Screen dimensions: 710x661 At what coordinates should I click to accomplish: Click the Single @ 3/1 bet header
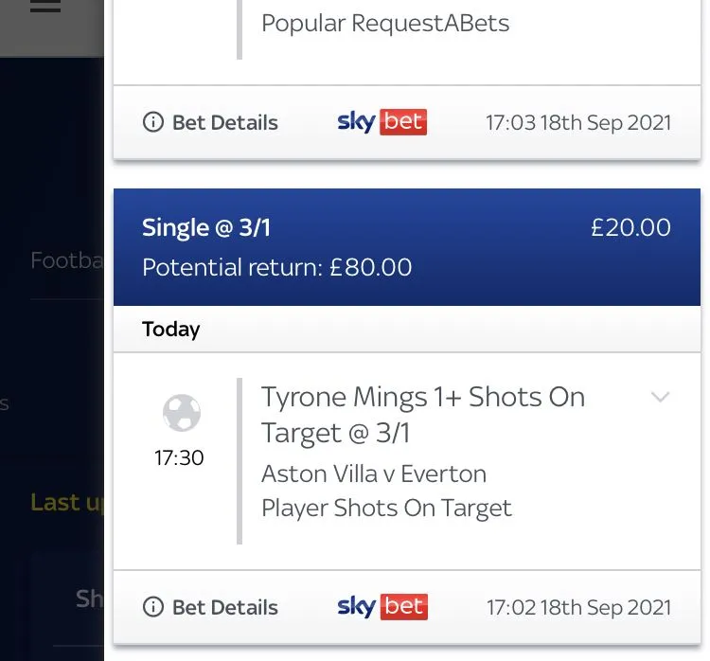point(206,227)
